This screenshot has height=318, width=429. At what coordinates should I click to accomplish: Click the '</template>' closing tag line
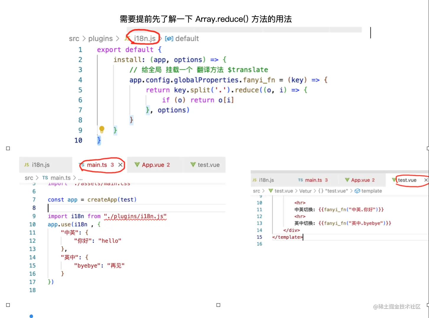(287, 237)
